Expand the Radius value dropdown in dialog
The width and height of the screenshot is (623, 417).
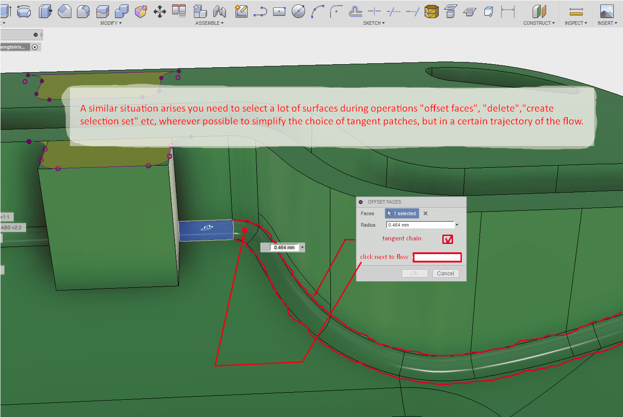click(457, 225)
